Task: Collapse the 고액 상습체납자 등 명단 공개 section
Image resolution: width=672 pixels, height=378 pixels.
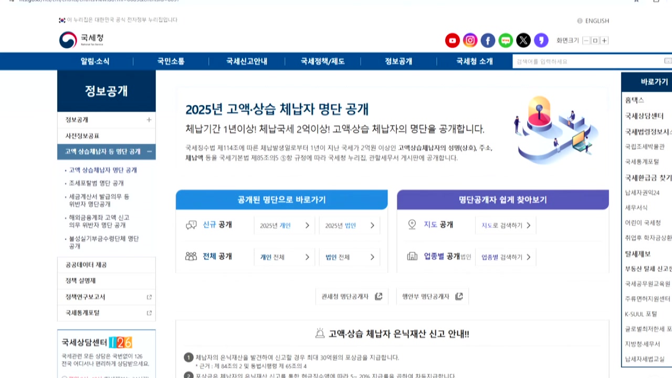Action: point(149,151)
